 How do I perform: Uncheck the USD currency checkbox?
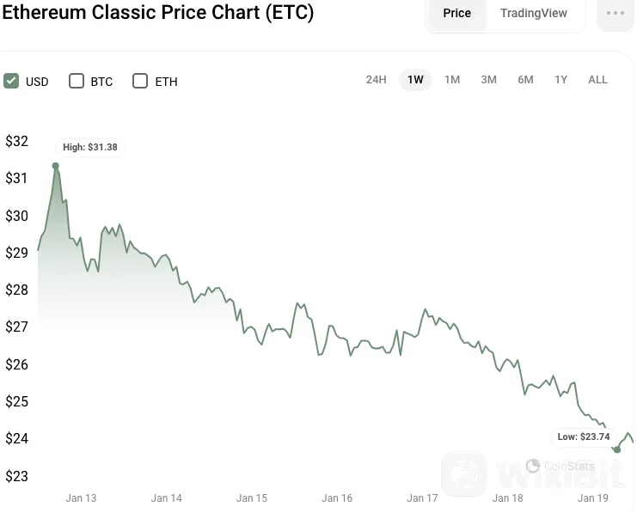click(11, 81)
